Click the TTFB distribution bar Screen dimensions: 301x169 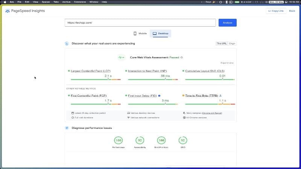tap(210, 104)
